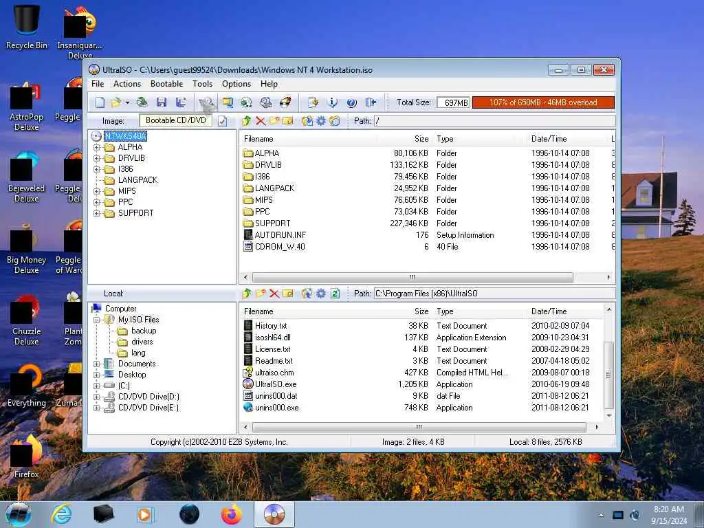Viewport: 704px width, 528px height.
Task: Open Firefox from the taskbar
Action: (x=231, y=514)
